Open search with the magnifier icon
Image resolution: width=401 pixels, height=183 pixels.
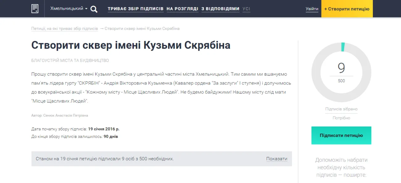(x=94, y=9)
